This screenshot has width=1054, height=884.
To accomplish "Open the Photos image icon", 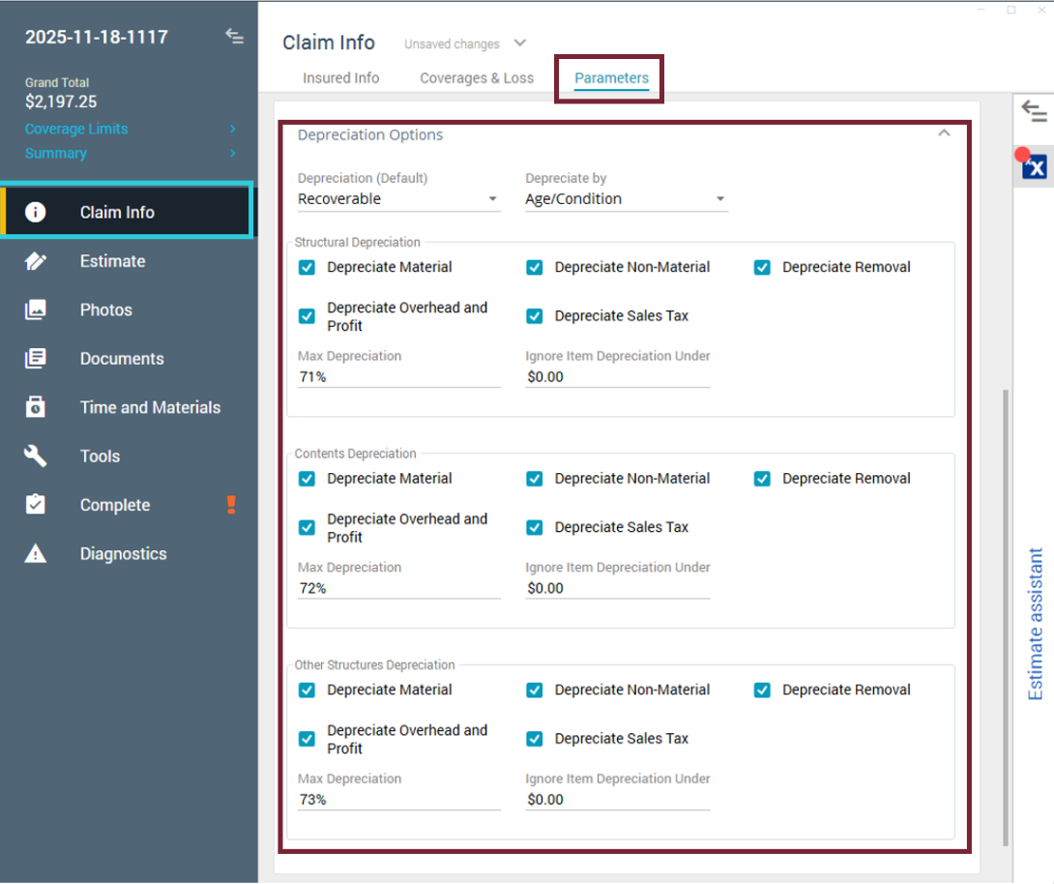I will (36, 309).
